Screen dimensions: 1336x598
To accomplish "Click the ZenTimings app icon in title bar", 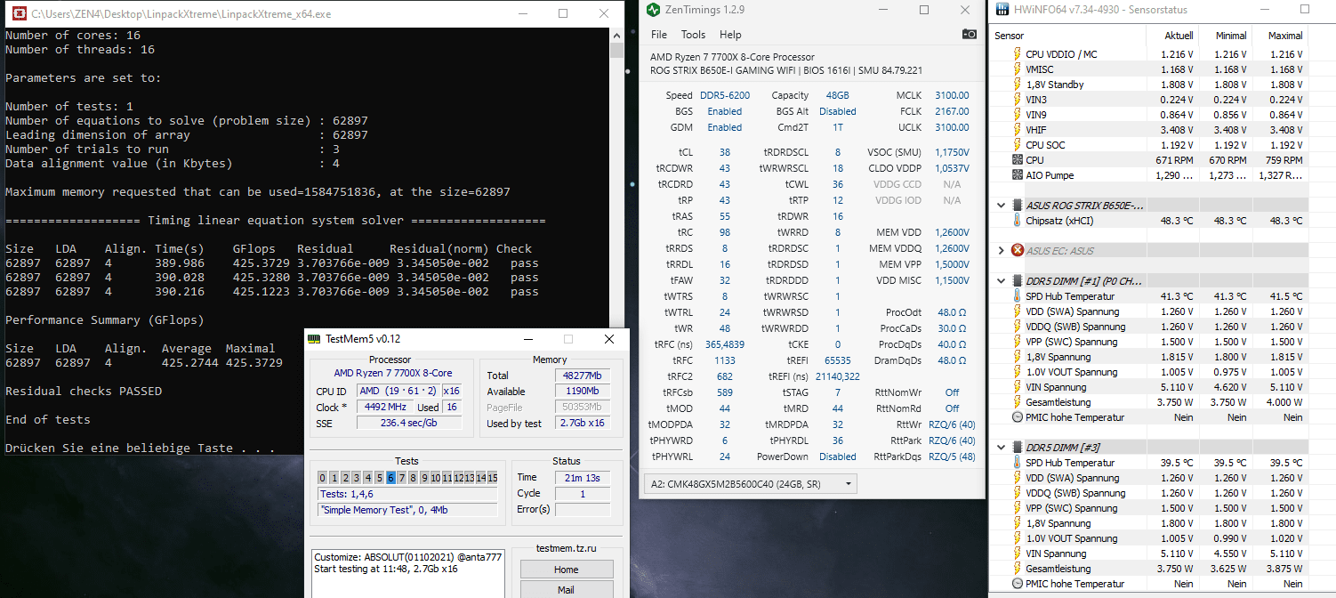I will pyautogui.click(x=655, y=11).
